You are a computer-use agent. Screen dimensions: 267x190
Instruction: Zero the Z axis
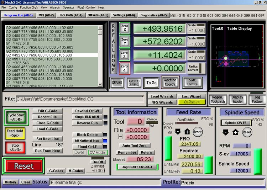pos(125,55)
